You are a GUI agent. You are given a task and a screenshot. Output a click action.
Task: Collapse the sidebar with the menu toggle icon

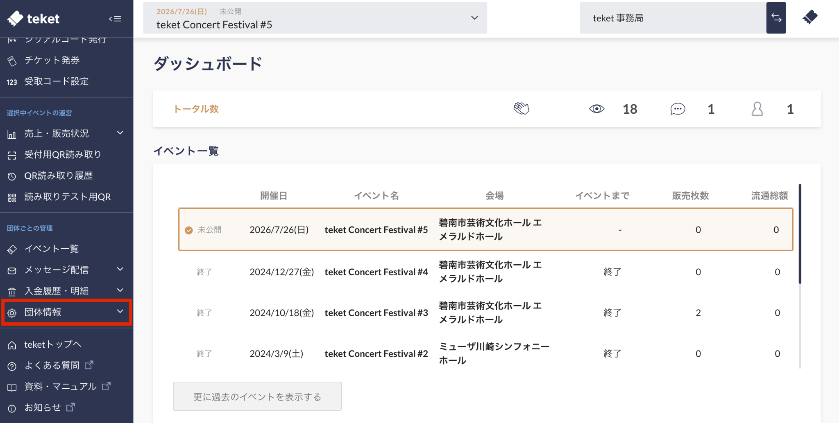click(x=115, y=19)
